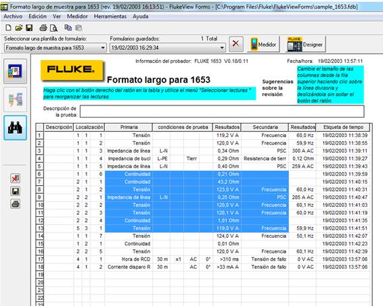
Task: Click the Corriente disparo R cell
Action: click(129, 267)
